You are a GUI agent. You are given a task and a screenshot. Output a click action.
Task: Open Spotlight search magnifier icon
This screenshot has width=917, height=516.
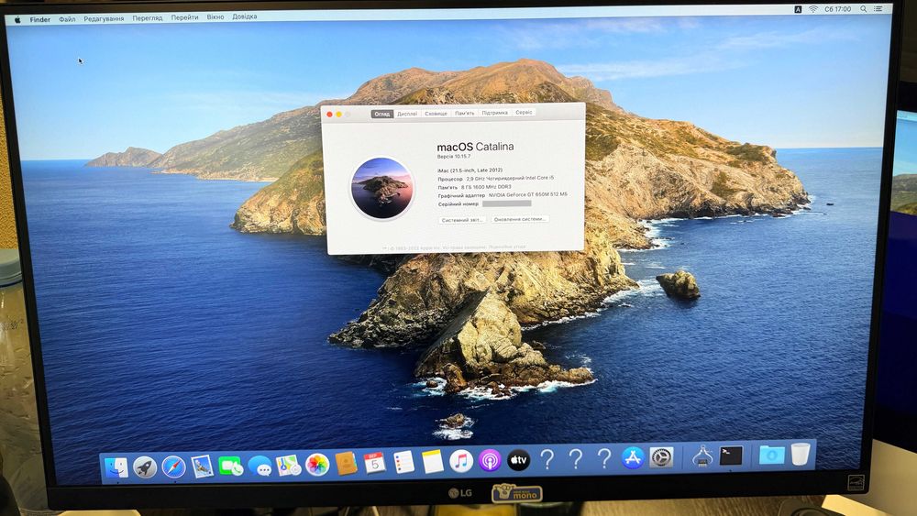(863, 9)
